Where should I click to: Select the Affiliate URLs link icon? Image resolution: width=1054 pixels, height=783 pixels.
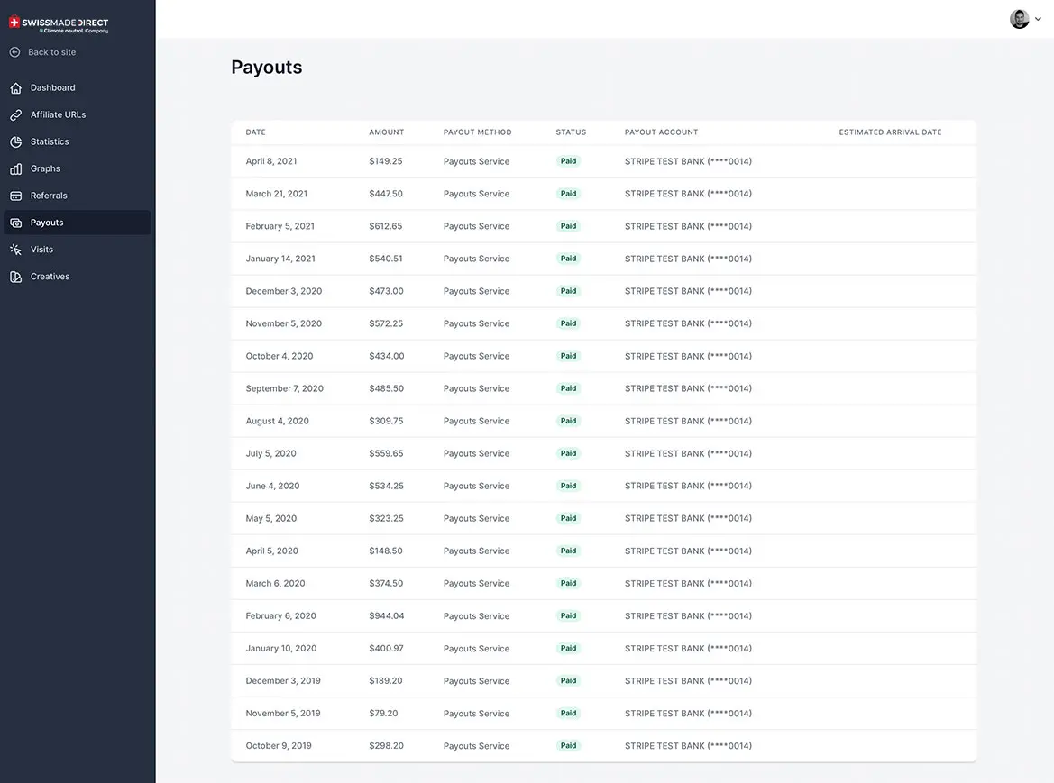click(x=14, y=114)
